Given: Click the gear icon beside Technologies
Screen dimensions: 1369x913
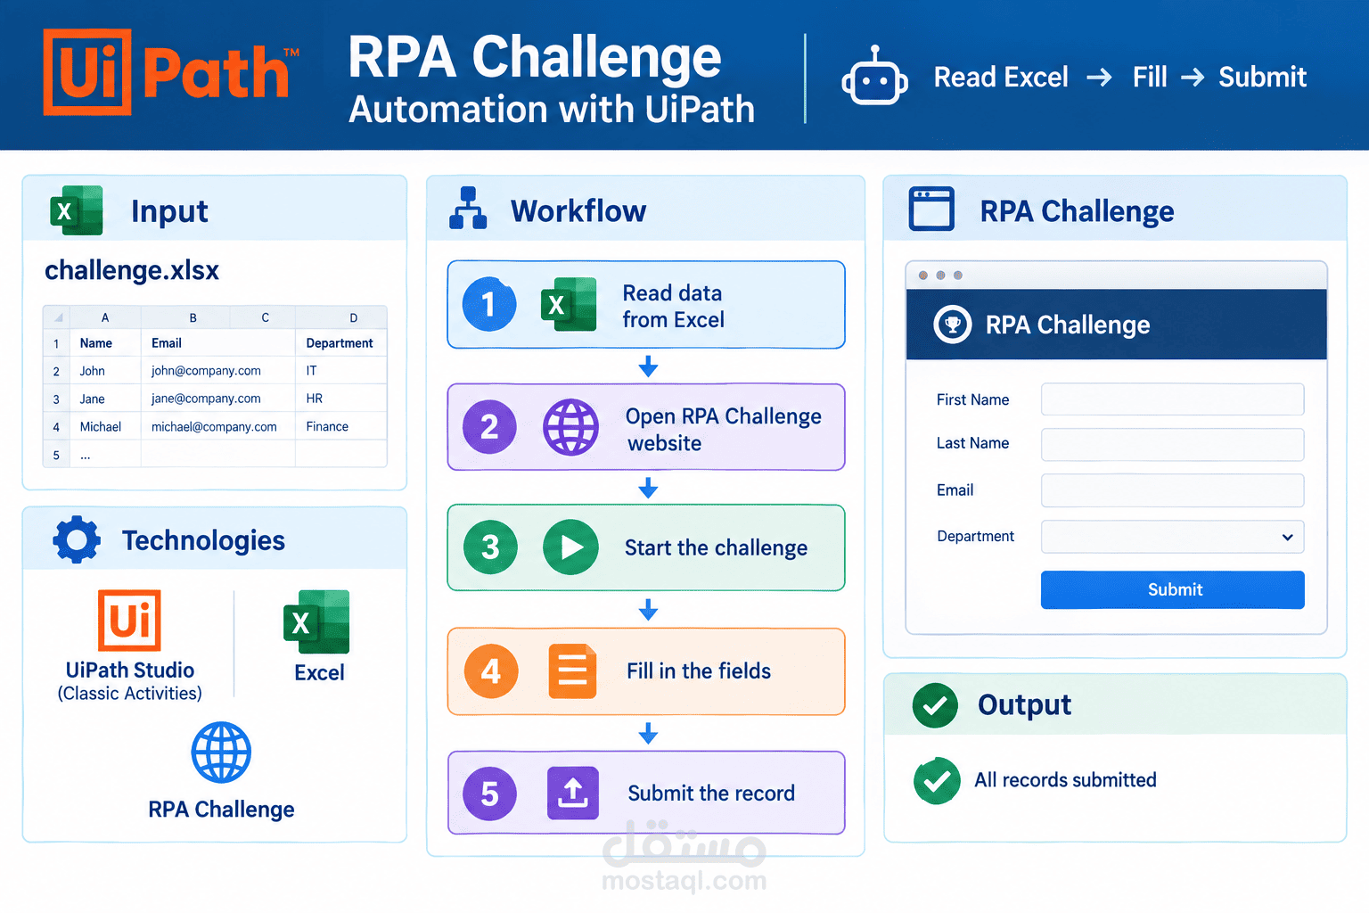Looking at the screenshot, I should (77, 539).
